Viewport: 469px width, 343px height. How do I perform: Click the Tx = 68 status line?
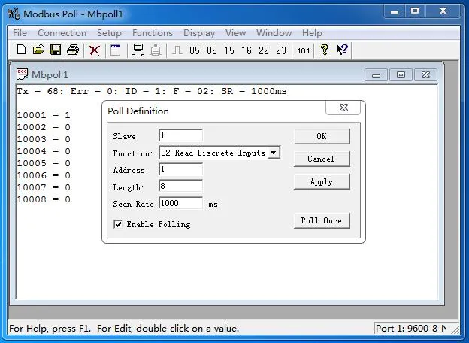pos(152,91)
